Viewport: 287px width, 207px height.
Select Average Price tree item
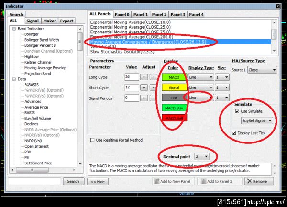point(36,107)
